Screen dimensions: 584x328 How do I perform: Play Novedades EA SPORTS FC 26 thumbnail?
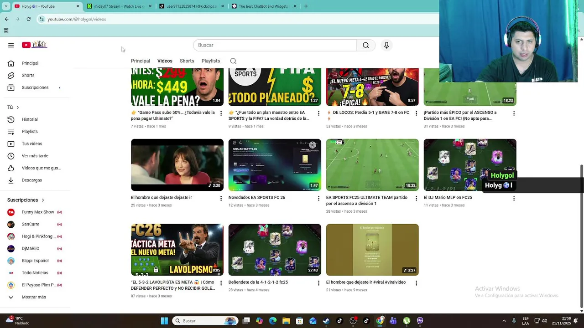click(275, 165)
